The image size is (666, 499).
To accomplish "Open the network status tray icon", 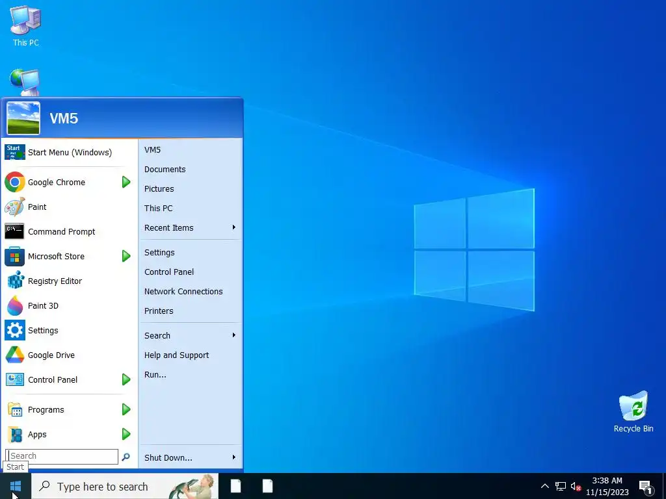I will coord(561,486).
